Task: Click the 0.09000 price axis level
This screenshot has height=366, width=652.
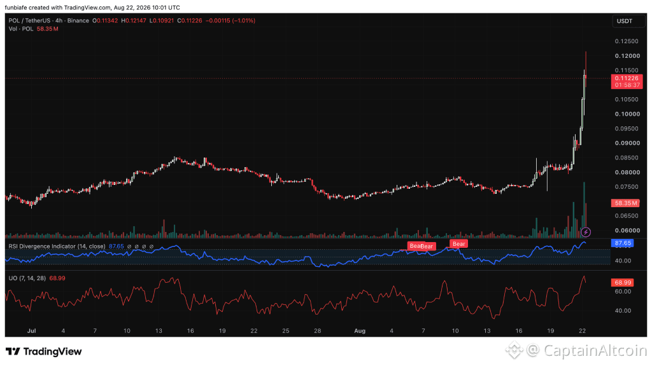Action: click(x=627, y=143)
